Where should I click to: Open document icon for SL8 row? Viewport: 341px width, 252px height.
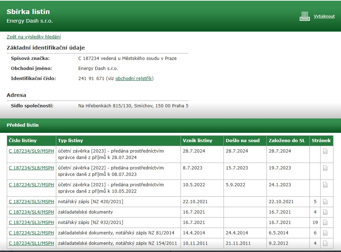click(325, 168)
